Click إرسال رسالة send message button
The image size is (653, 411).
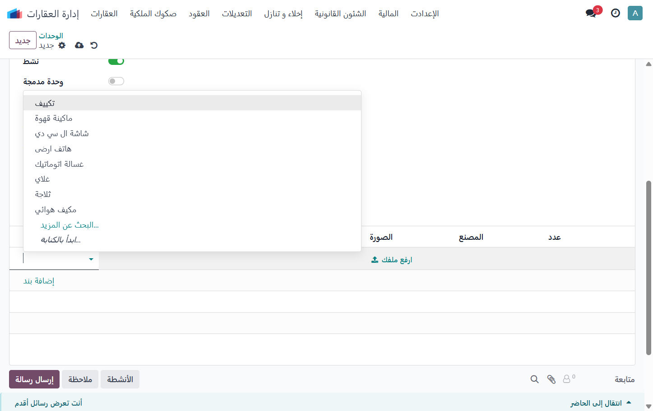tap(34, 379)
